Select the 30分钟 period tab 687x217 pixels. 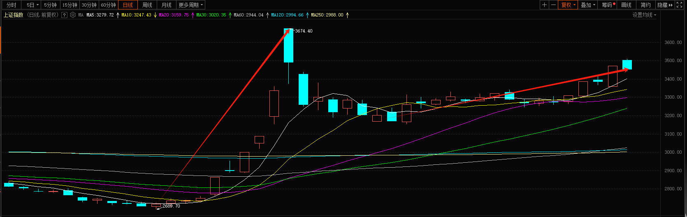click(89, 5)
